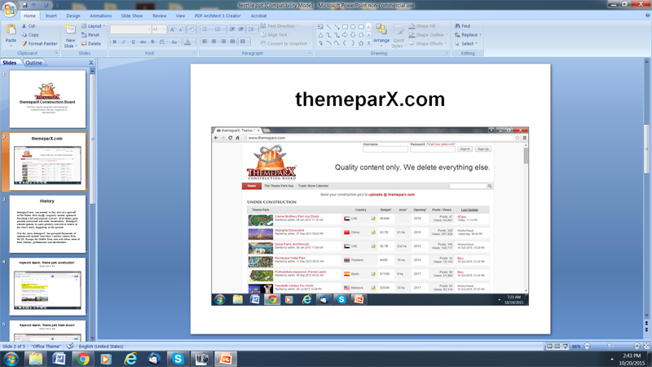652x367 pixels.
Task: Open the Animations ribbon tab
Action: [100, 15]
